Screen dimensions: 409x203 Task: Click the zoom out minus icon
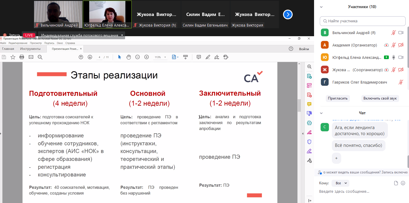(137, 57)
